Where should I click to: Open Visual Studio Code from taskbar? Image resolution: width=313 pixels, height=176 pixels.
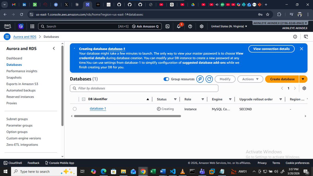(172, 171)
